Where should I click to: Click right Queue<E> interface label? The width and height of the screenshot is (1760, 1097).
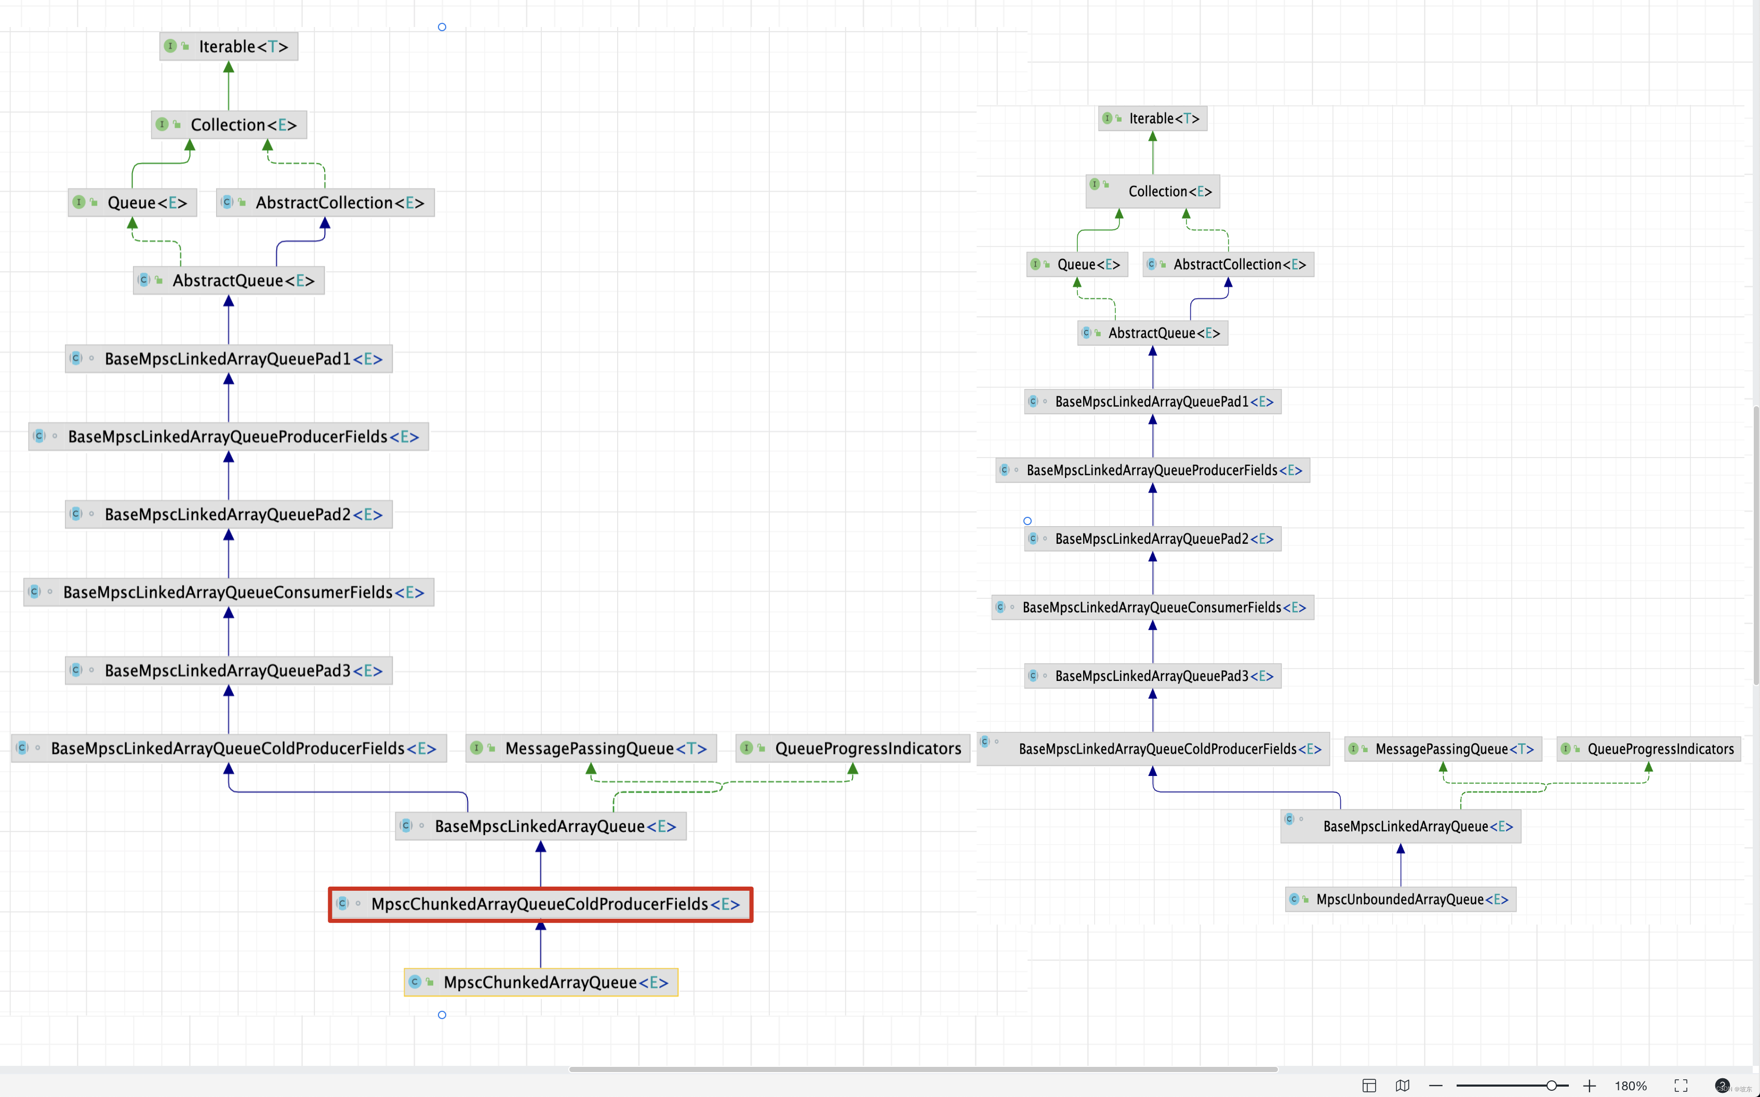point(1088,264)
